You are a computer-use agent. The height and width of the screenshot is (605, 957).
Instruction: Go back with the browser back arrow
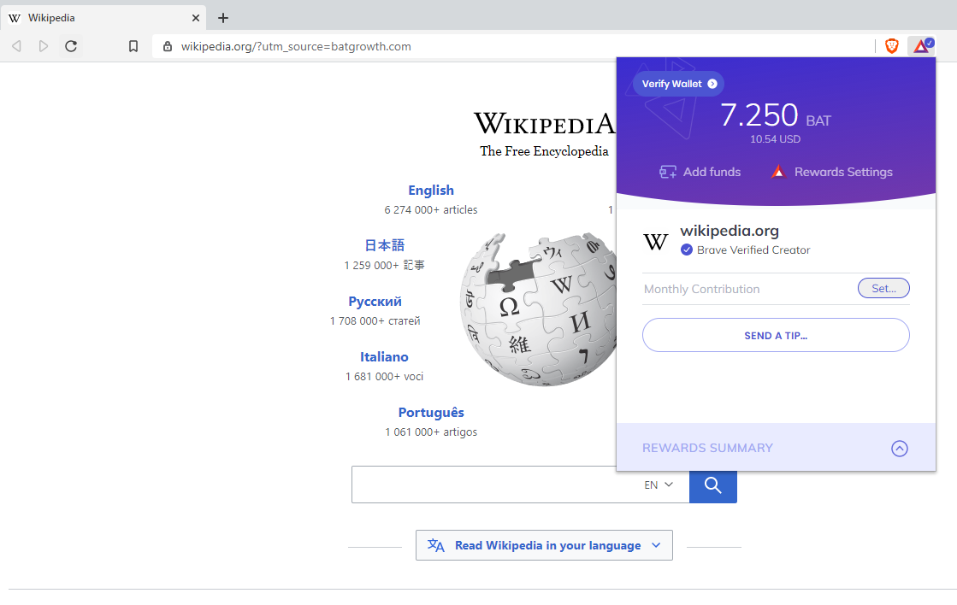coord(16,46)
